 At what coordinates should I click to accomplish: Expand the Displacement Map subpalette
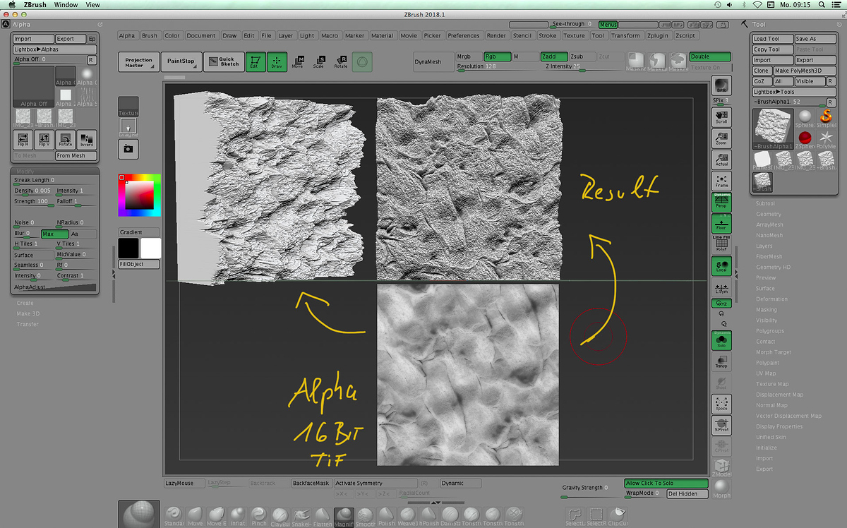point(780,395)
